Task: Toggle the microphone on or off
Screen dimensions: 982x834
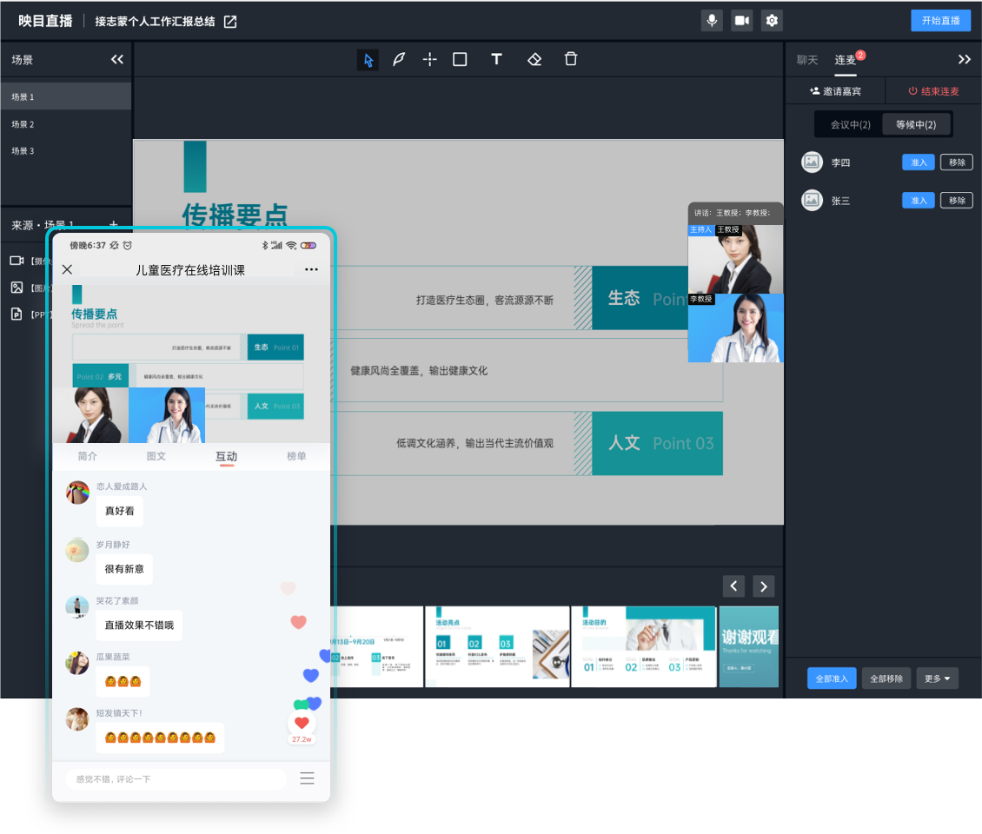Action: (x=713, y=21)
